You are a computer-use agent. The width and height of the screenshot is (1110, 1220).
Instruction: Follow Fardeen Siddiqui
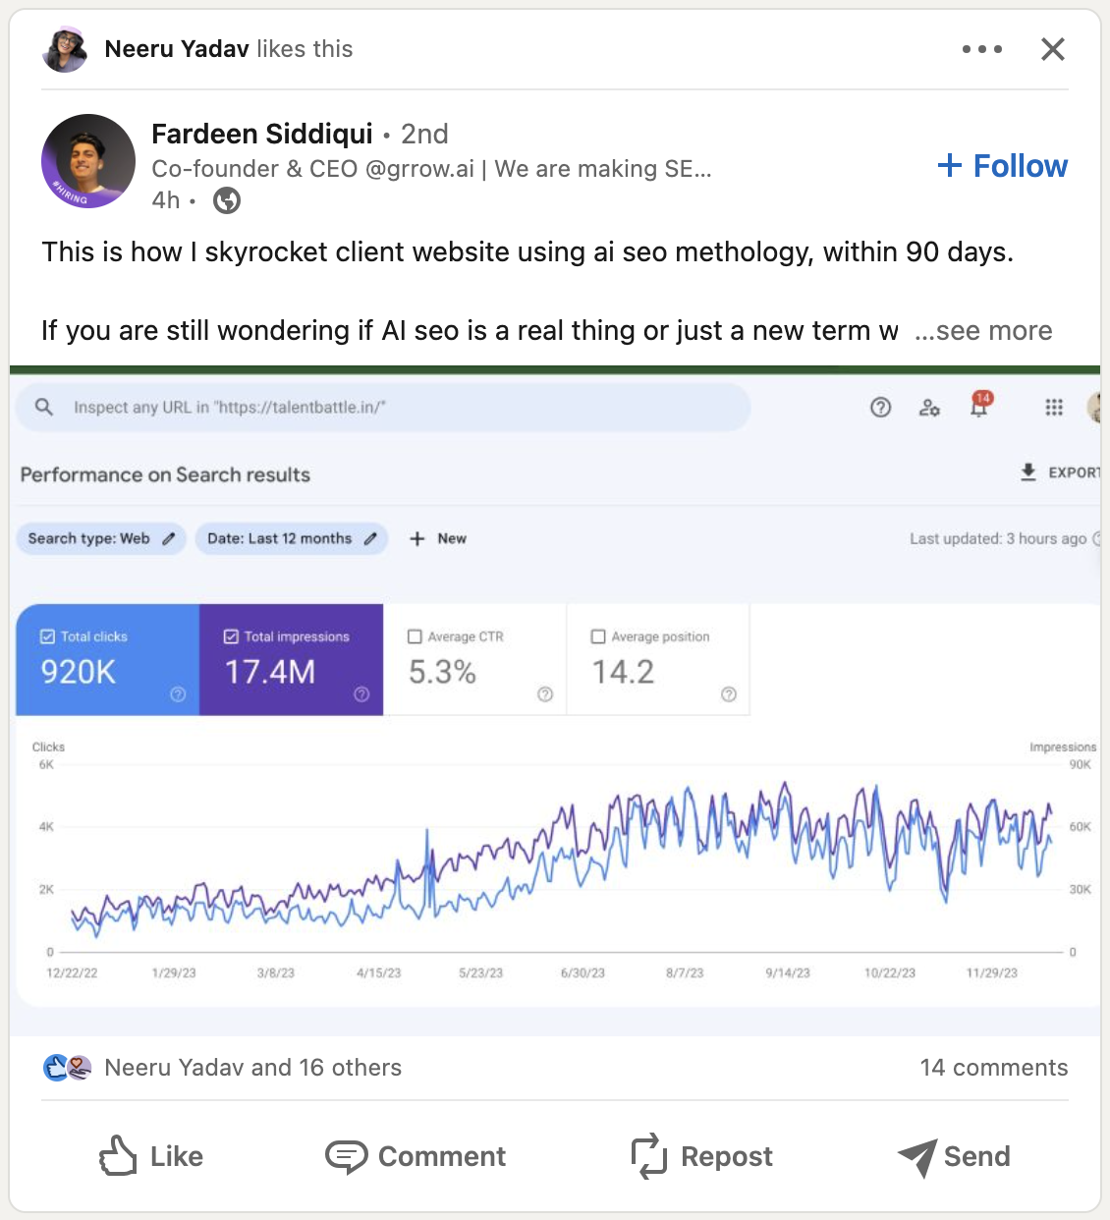(x=1003, y=166)
